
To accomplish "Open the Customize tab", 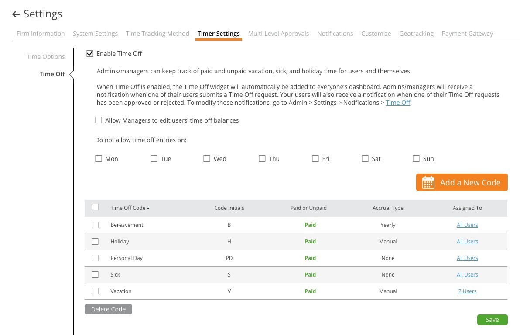I will click(x=376, y=34).
